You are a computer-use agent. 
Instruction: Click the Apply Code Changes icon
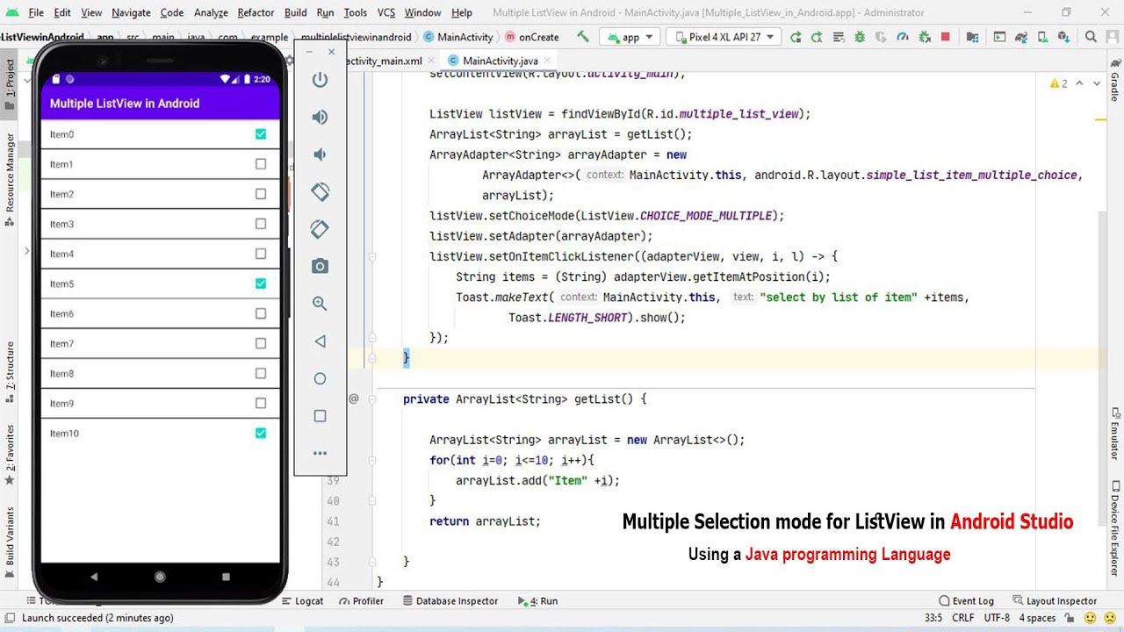coord(839,37)
